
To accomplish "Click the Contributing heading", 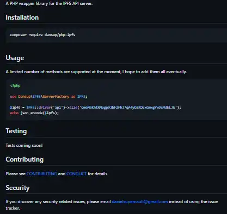I will [x=24, y=159].
